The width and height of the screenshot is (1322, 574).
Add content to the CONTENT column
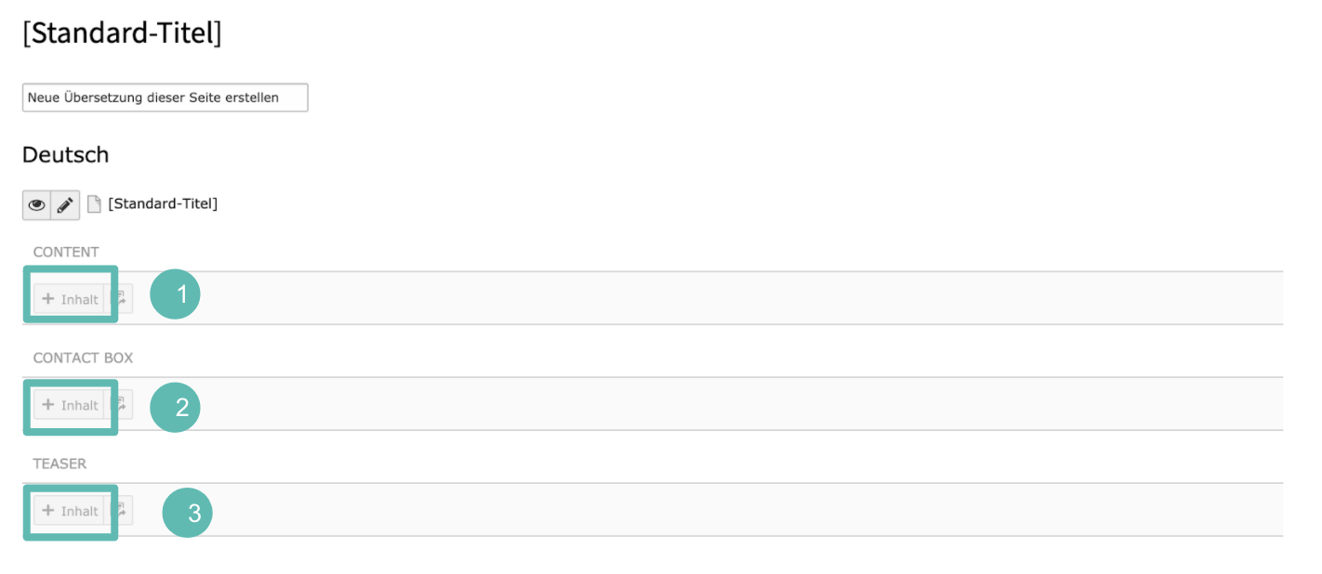point(70,299)
